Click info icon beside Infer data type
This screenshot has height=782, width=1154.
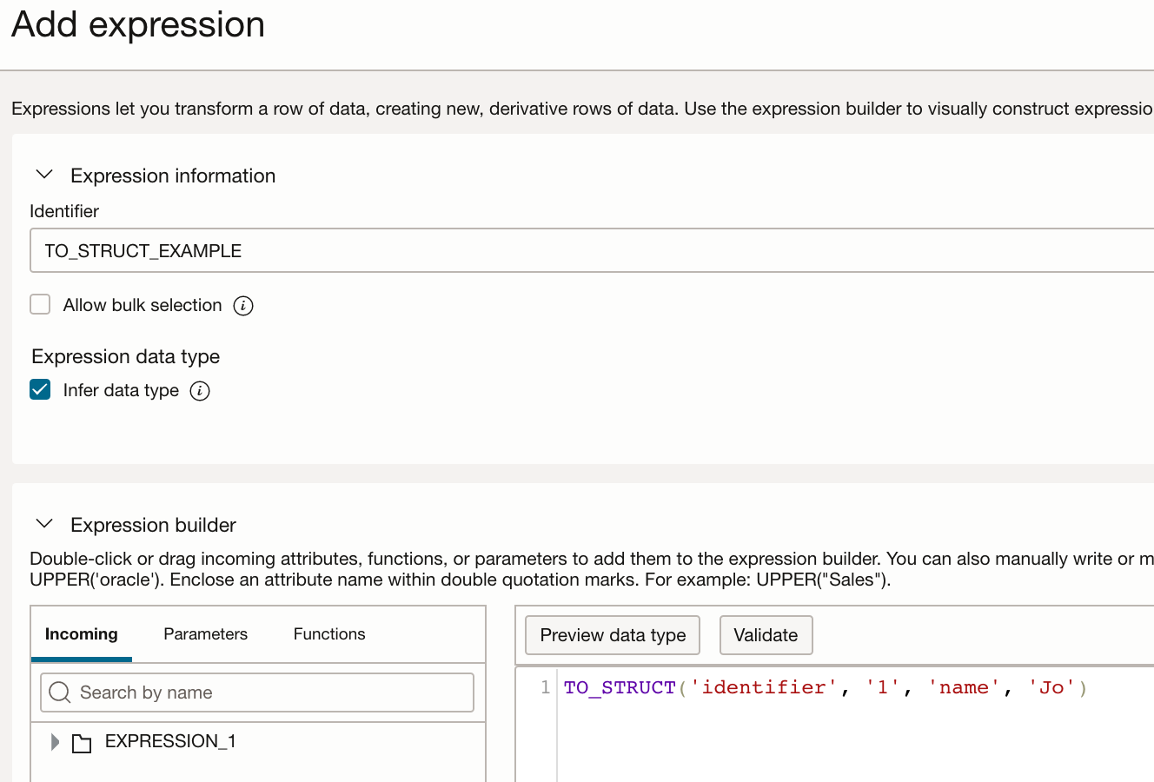pos(200,391)
